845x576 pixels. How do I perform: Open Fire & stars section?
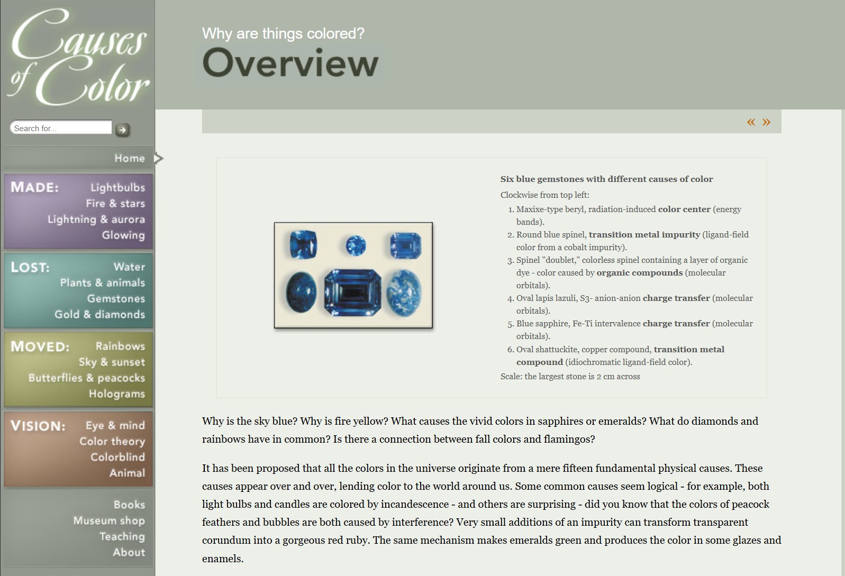click(x=115, y=203)
